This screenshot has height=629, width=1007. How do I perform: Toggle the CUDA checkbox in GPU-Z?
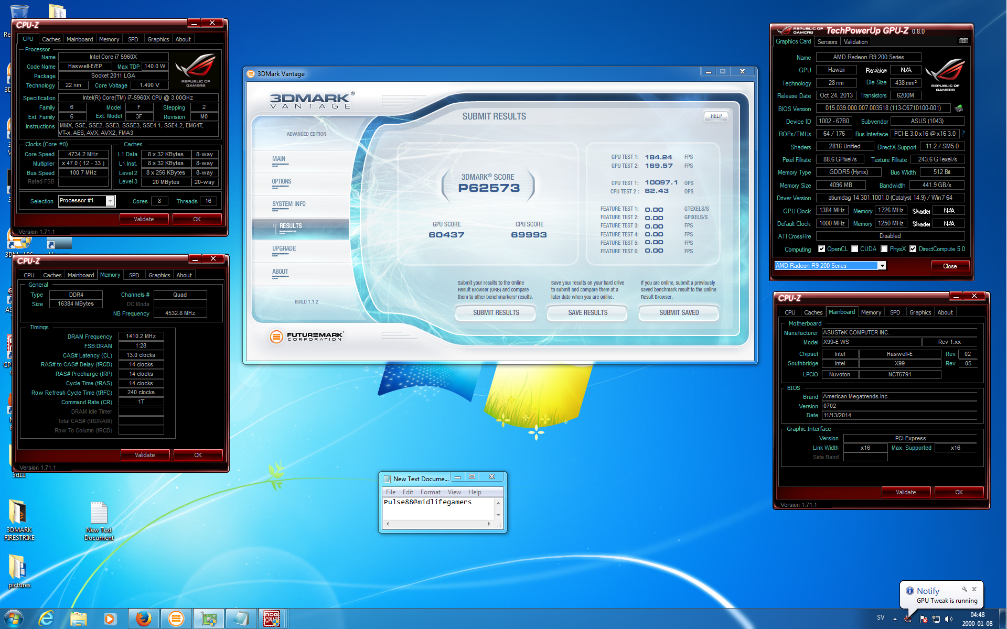click(855, 249)
